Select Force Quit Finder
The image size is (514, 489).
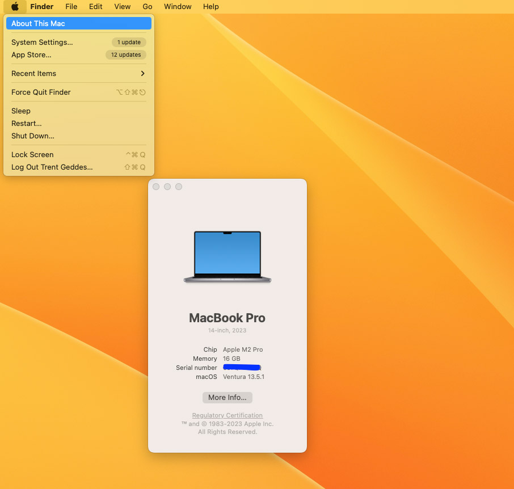pyautogui.click(x=79, y=92)
